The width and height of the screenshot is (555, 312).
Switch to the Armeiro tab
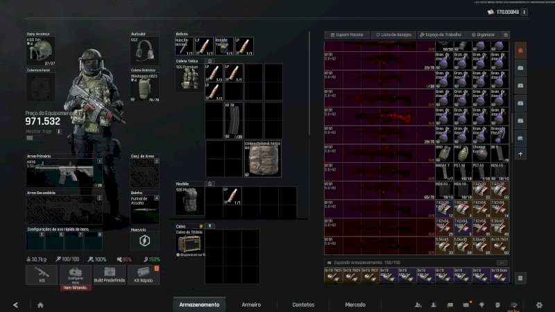(x=251, y=304)
